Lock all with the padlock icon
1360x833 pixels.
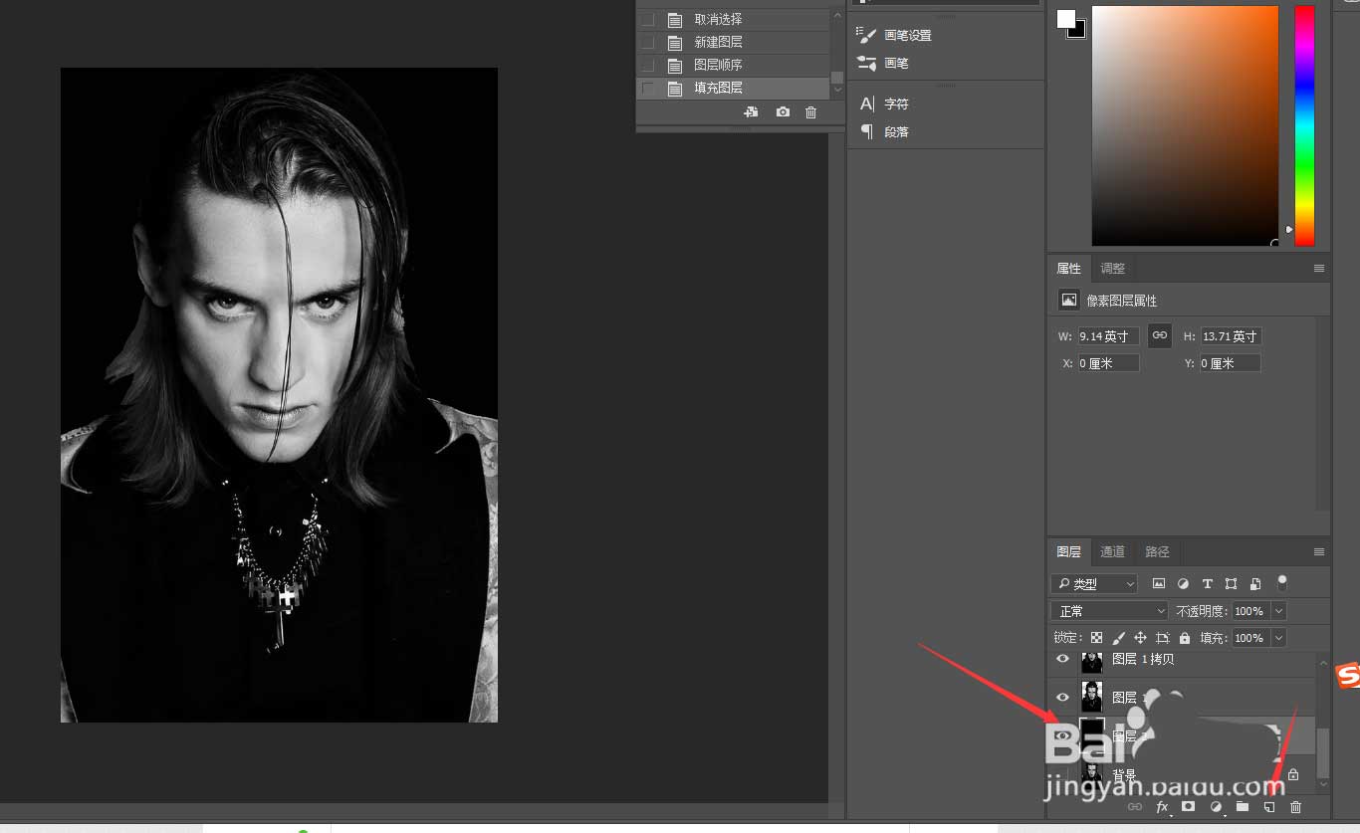1185,638
